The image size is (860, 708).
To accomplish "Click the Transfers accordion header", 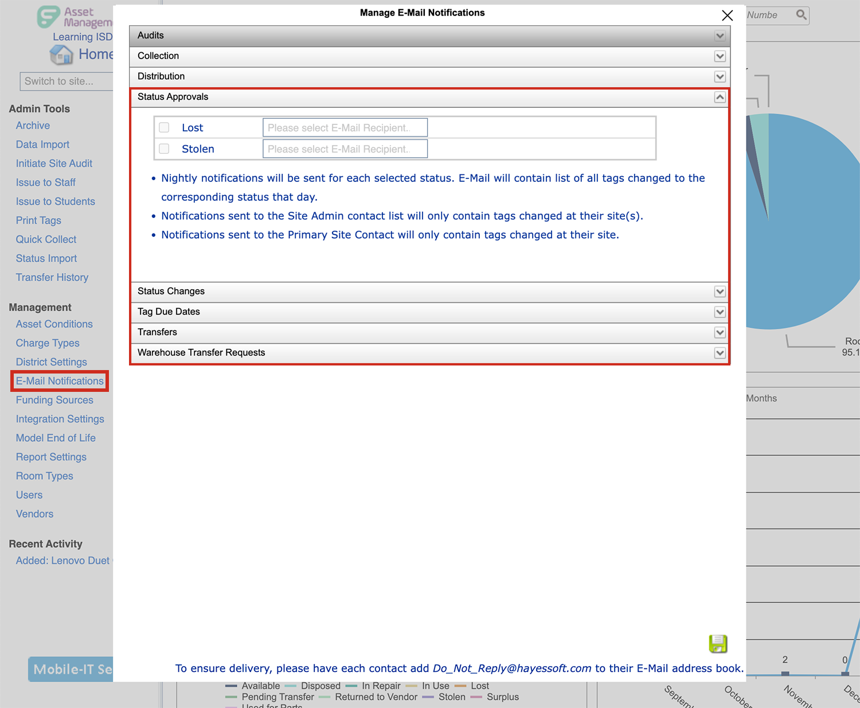I will 429,332.
